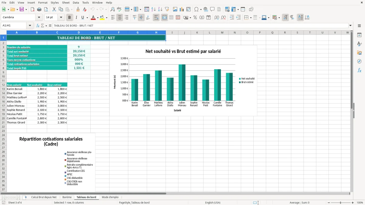Expand the formula bar
This screenshot has width=365, height=205.
350,26
